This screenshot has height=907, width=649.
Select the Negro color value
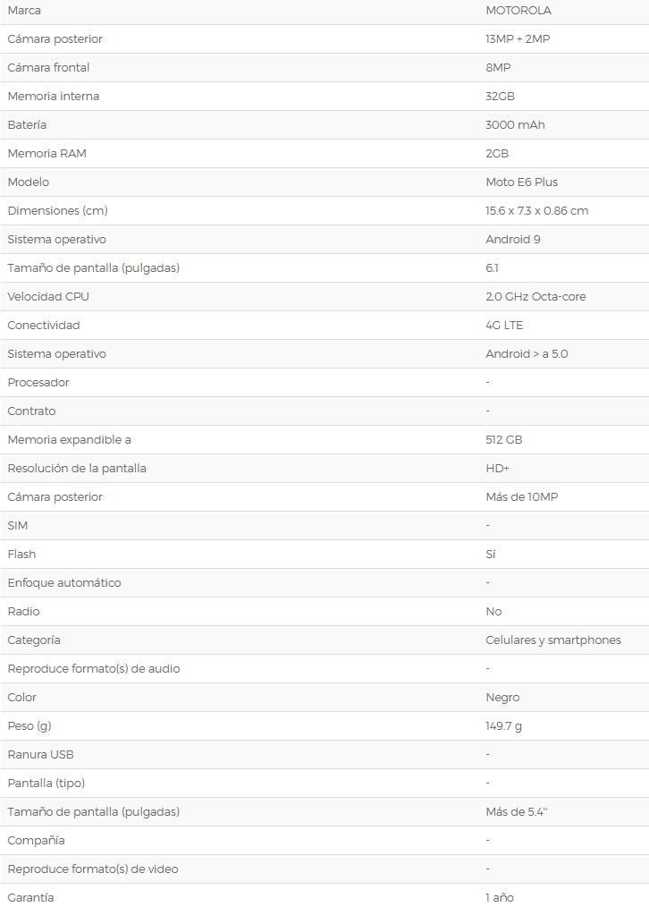502,698
